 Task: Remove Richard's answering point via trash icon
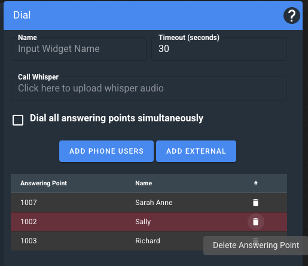pos(255,240)
